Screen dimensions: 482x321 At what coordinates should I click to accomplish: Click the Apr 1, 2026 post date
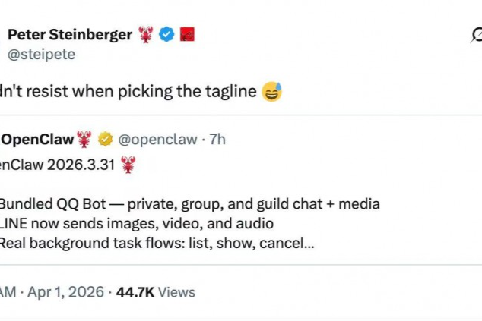pyautogui.click(x=65, y=292)
